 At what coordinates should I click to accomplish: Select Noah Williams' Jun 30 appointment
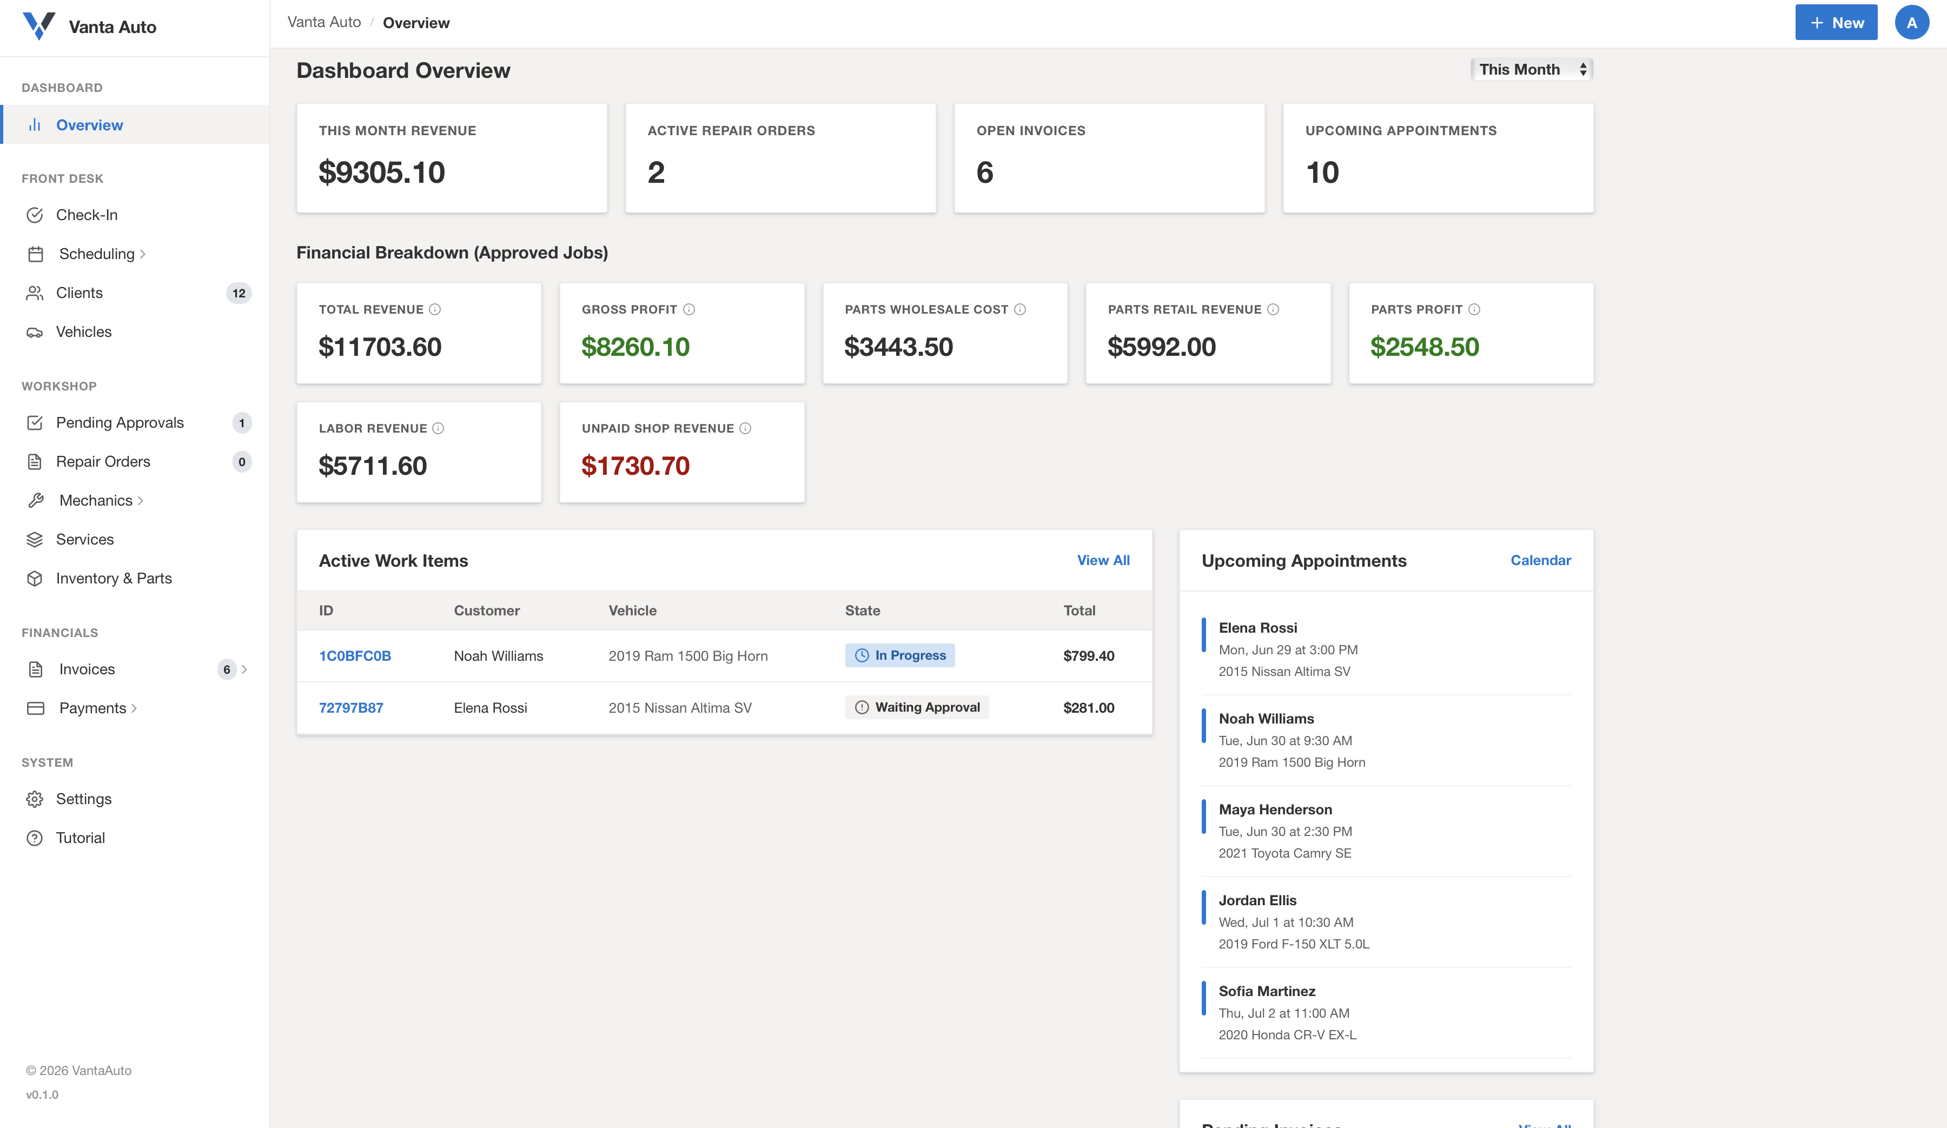tap(1387, 740)
